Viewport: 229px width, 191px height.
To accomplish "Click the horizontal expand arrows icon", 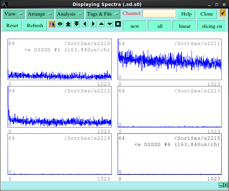I will [x=60, y=24].
